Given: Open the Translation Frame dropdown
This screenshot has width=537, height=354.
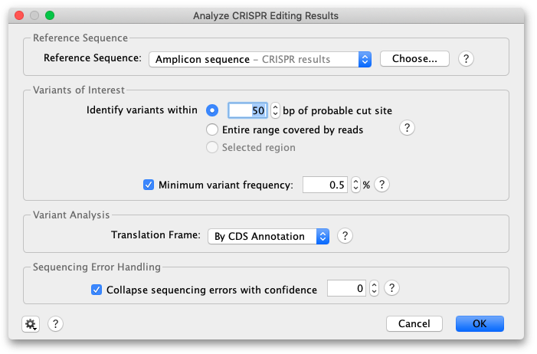Looking at the screenshot, I should click(x=268, y=236).
